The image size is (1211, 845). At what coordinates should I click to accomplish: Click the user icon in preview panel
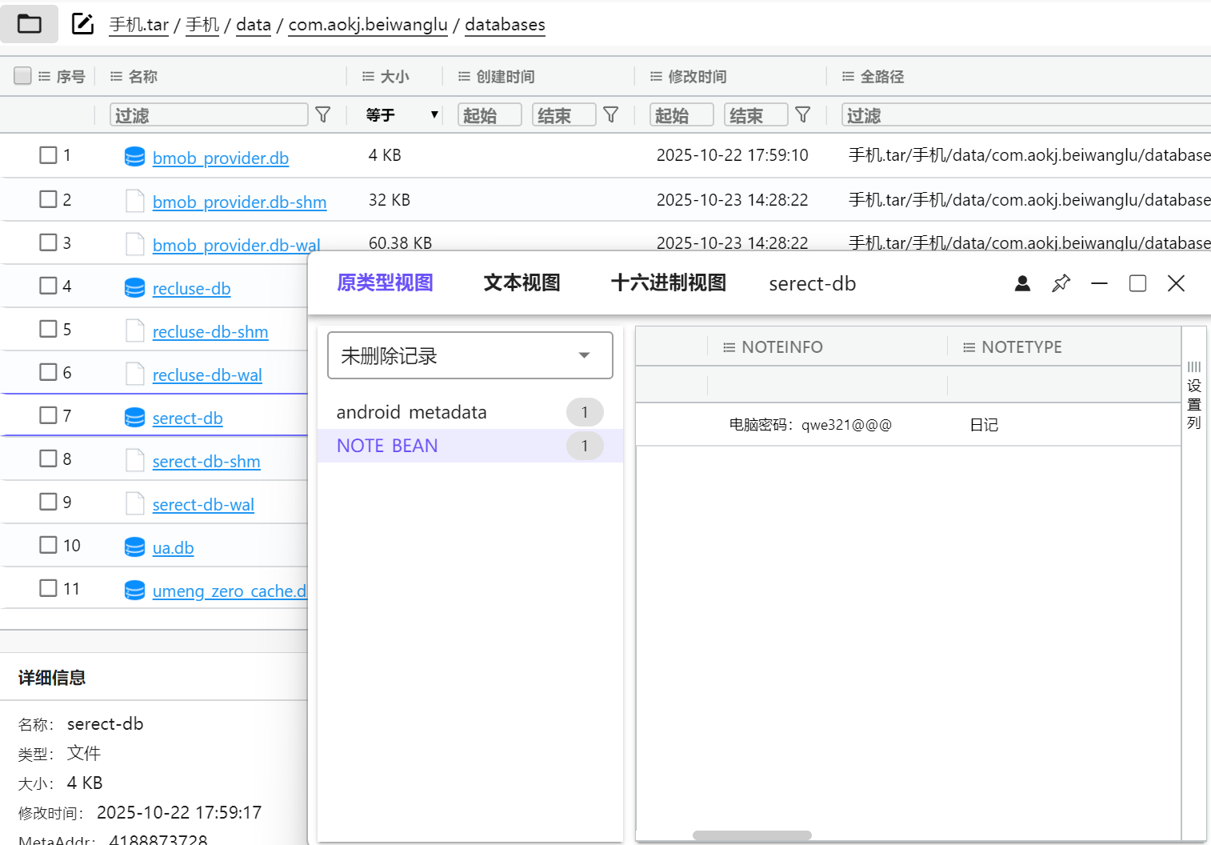coord(1022,283)
